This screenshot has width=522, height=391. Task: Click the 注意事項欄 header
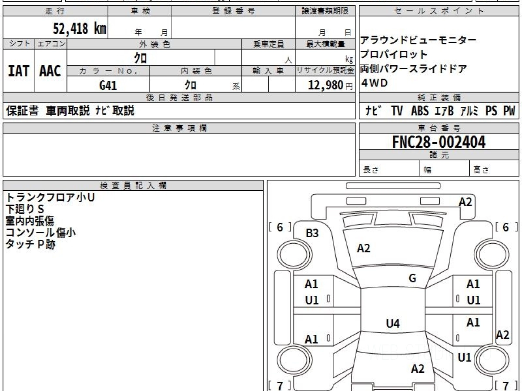click(x=179, y=128)
